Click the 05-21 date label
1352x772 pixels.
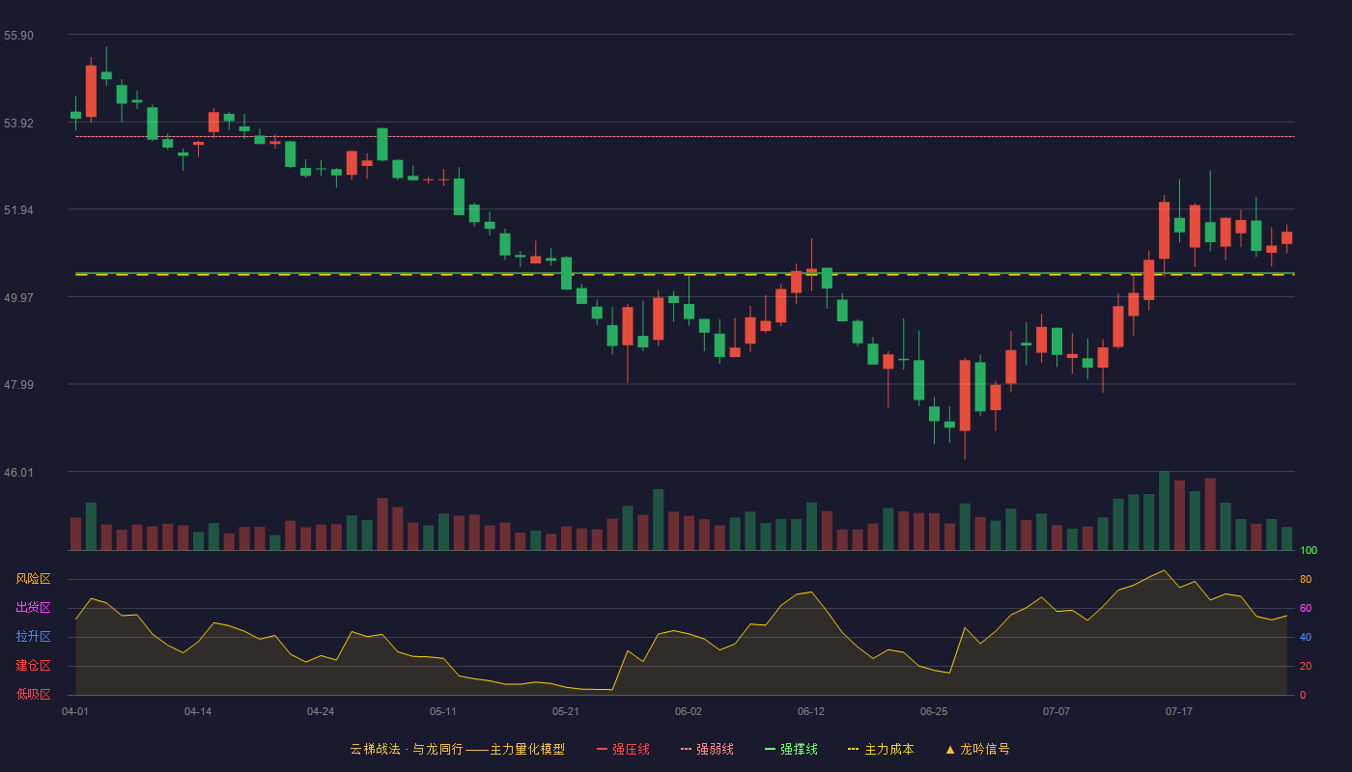tap(566, 711)
